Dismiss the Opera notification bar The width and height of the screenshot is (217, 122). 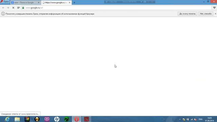pos(216,14)
